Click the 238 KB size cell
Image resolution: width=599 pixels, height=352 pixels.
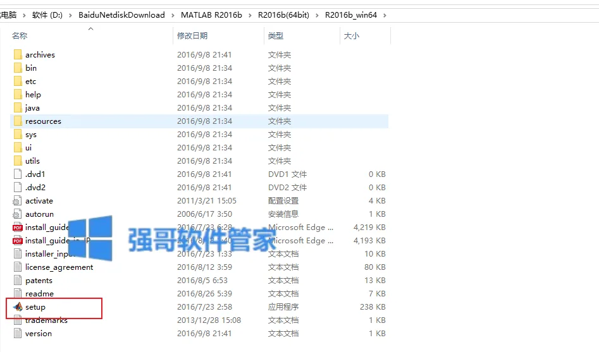[373, 307]
